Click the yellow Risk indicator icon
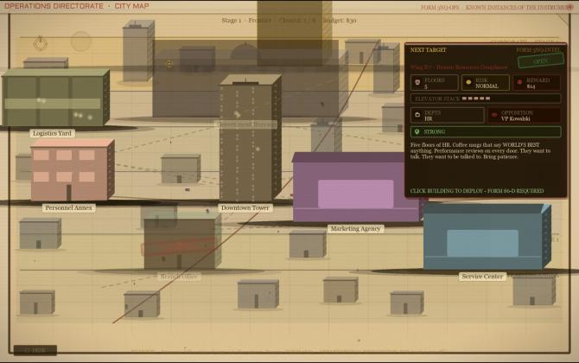 point(468,82)
